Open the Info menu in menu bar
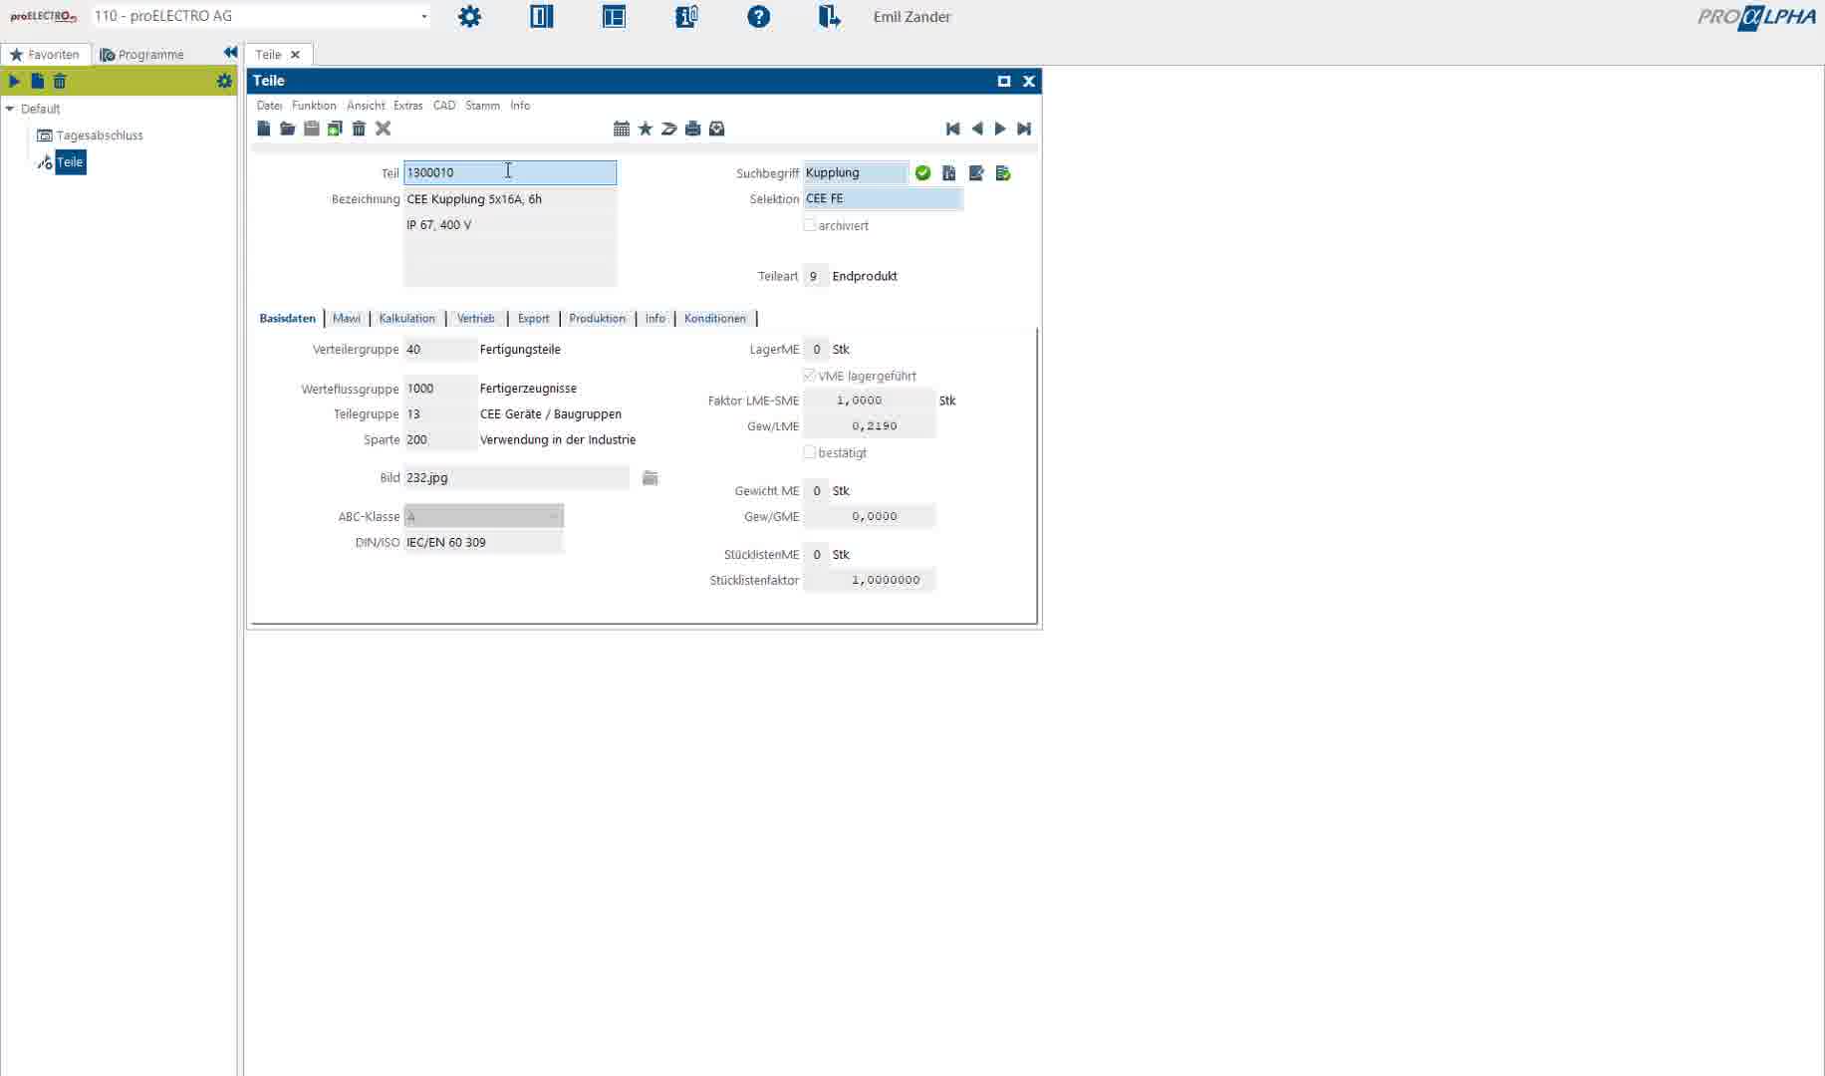This screenshot has height=1076, width=1825. 520,106
